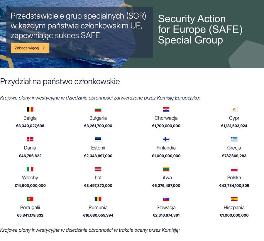The width and height of the screenshot is (264, 241).
Task: Click the Security Action for Europe heading
Action: click(x=200, y=29)
